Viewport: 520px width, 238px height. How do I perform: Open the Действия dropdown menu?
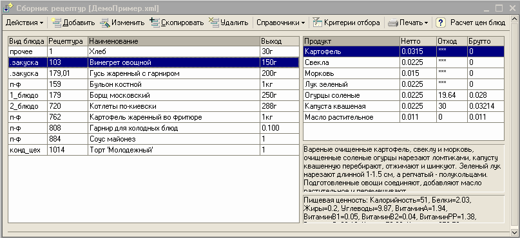click(24, 23)
